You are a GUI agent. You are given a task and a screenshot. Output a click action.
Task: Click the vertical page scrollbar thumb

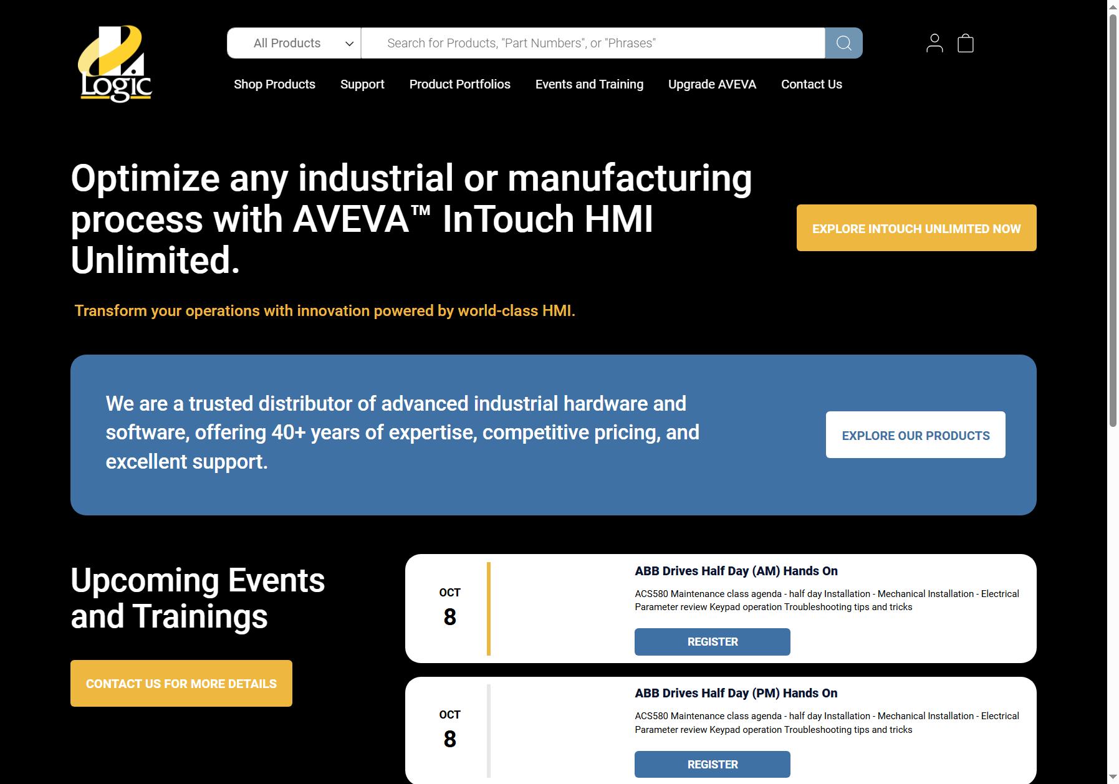point(1113,221)
